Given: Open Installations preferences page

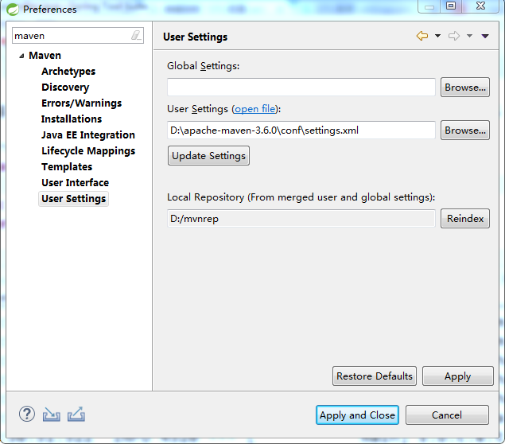Looking at the screenshot, I should point(72,119).
